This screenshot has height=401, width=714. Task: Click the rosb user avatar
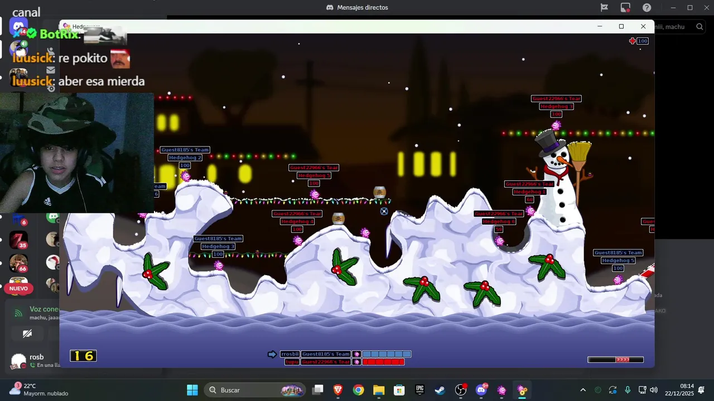18,361
